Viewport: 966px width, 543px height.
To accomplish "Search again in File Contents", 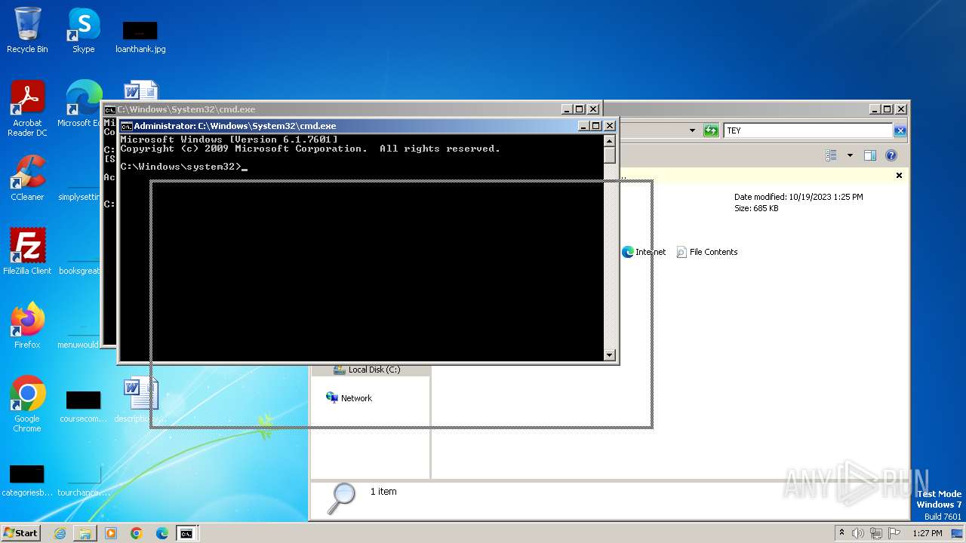I will coord(707,252).
